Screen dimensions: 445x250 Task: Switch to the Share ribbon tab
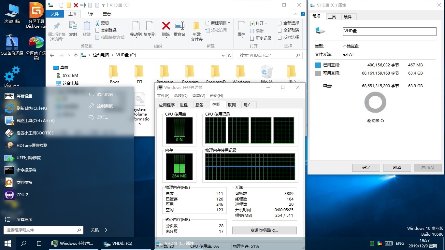pos(89,14)
